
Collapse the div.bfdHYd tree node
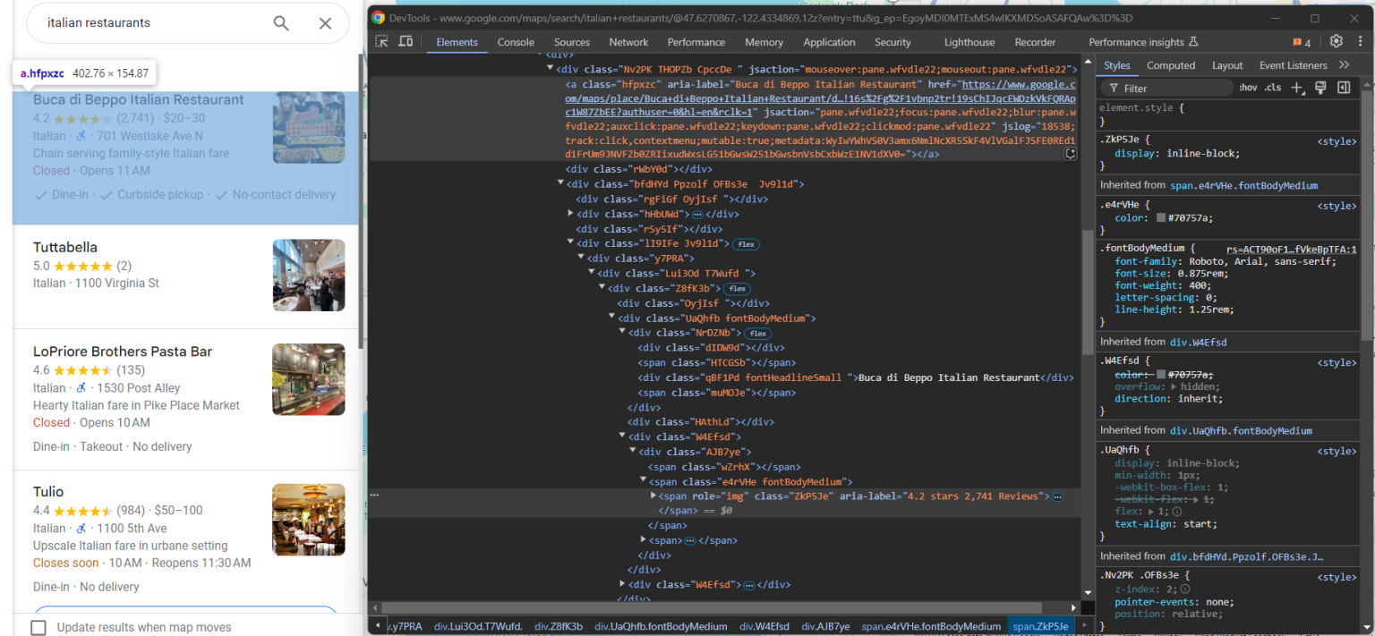point(560,182)
